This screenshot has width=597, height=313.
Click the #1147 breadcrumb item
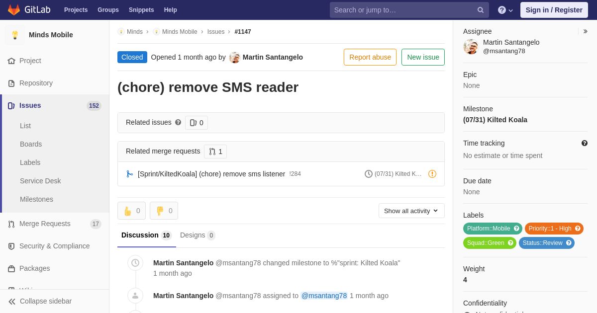[x=243, y=32]
